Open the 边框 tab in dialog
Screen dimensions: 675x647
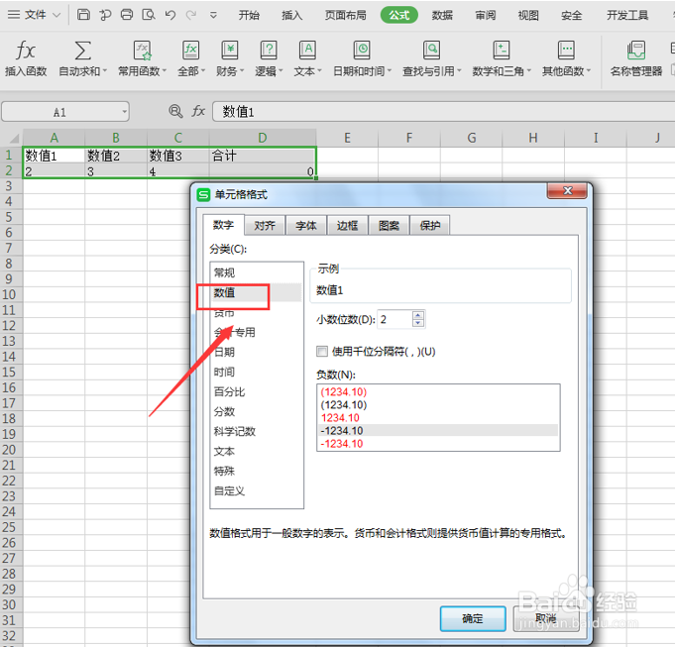(x=347, y=225)
